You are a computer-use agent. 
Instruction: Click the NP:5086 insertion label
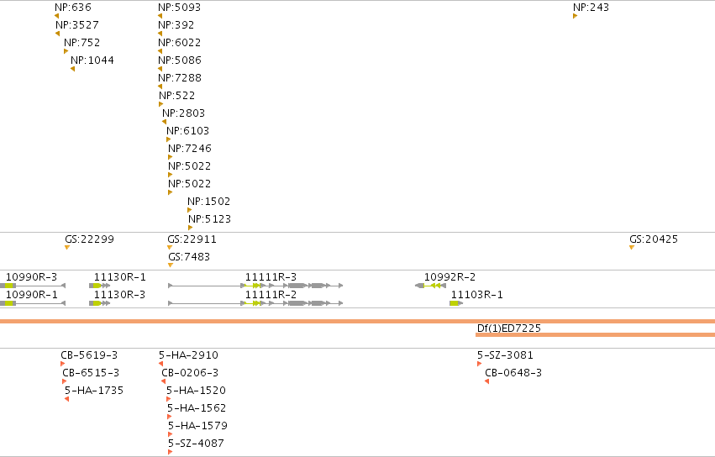(180, 60)
